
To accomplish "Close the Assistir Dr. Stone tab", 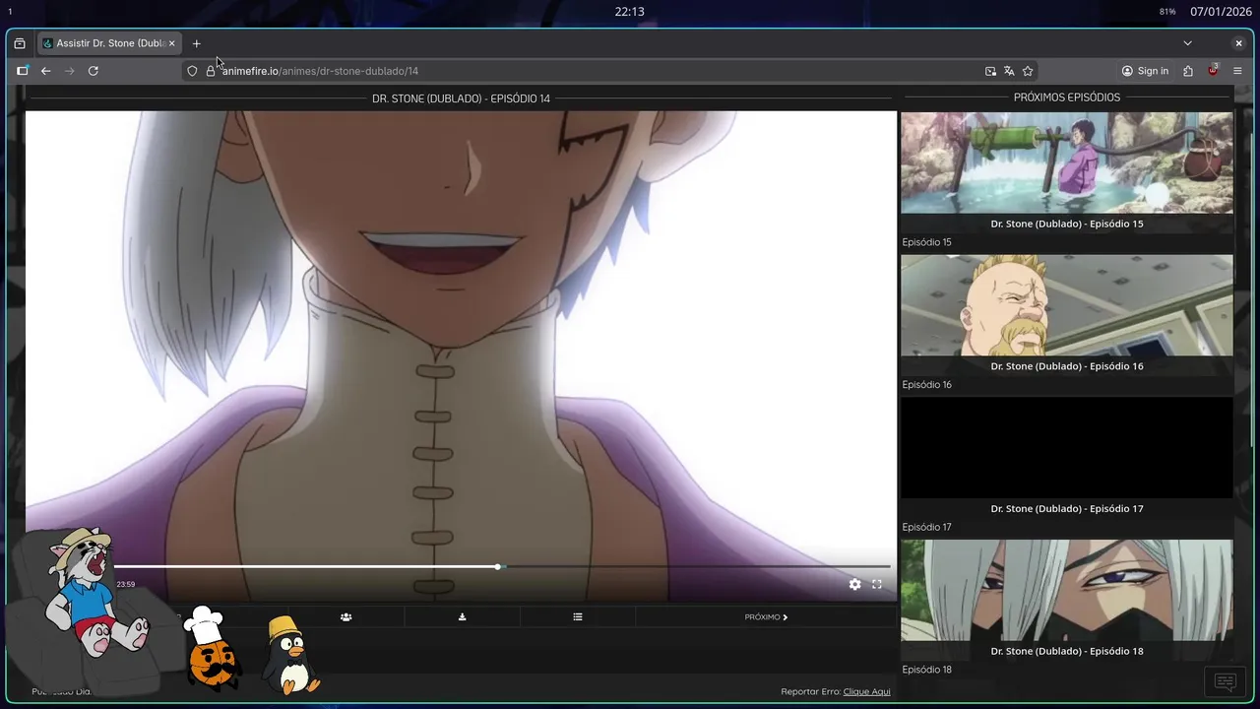I will [x=171, y=43].
